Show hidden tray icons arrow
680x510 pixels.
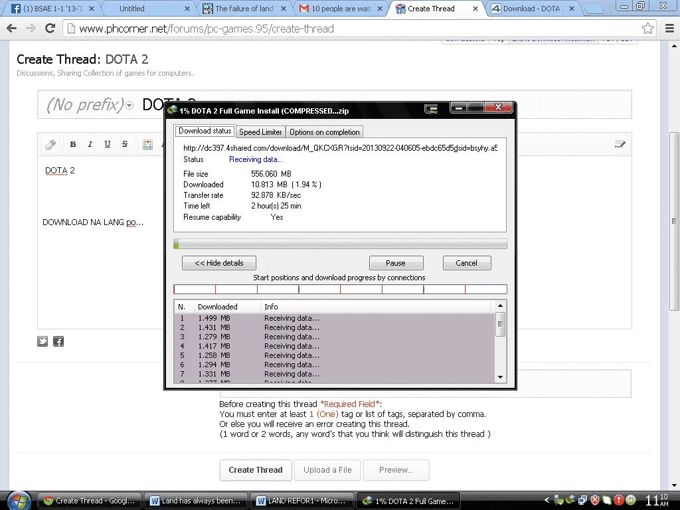click(547, 500)
